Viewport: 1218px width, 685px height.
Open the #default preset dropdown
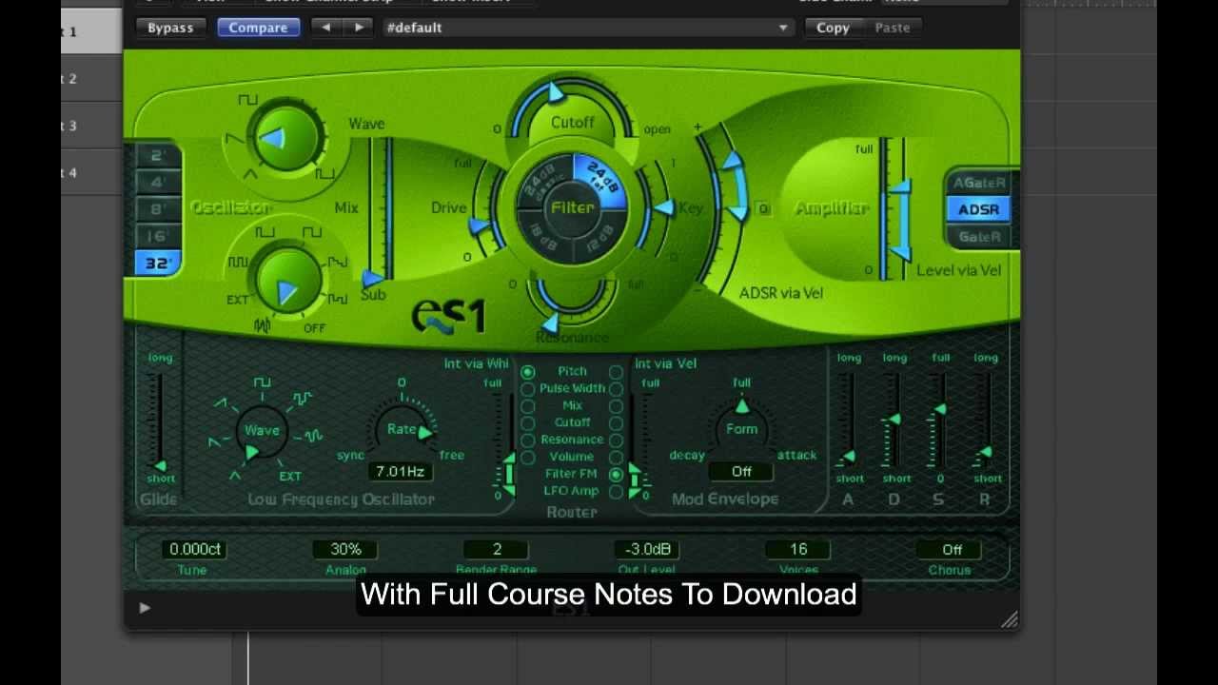click(x=587, y=28)
